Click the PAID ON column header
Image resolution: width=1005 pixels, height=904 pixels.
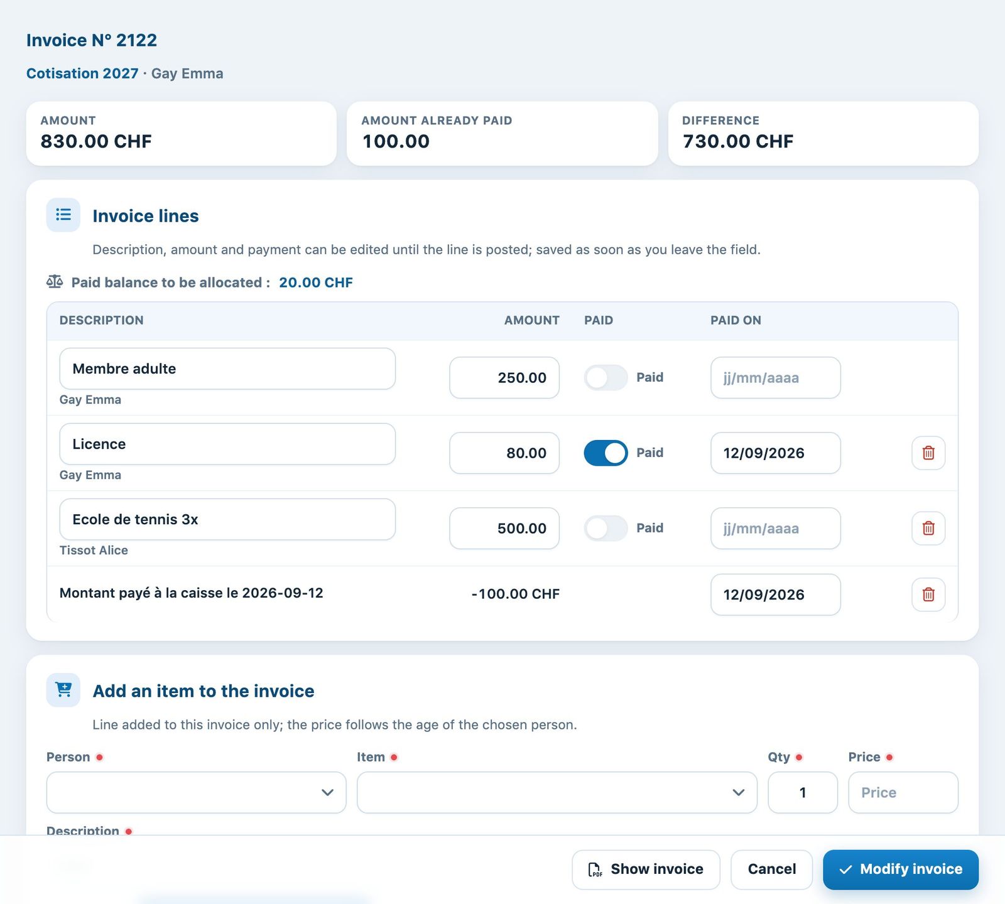pyautogui.click(x=736, y=320)
